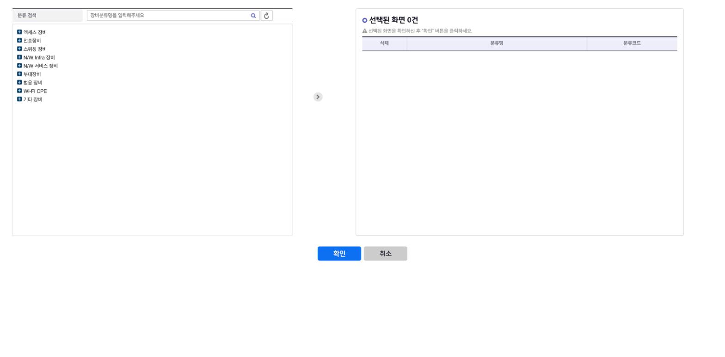Click the 확인 confirm button
The height and width of the screenshot is (357, 725).
point(339,253)
